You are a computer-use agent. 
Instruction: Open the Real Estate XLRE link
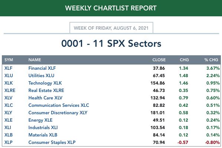[x=46, y=91]
